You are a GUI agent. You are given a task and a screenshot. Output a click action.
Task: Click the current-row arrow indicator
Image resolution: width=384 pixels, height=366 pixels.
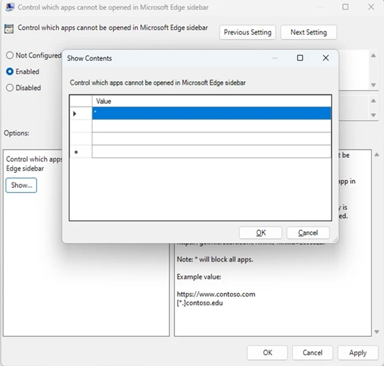point(75,113)
